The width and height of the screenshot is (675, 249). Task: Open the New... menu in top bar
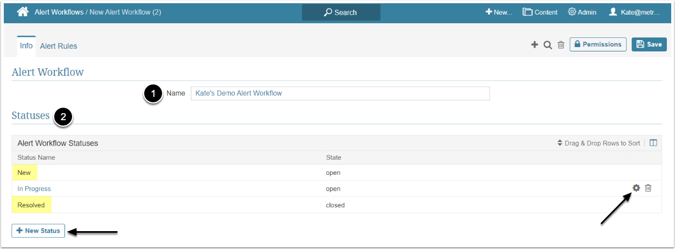pos(498,12)
